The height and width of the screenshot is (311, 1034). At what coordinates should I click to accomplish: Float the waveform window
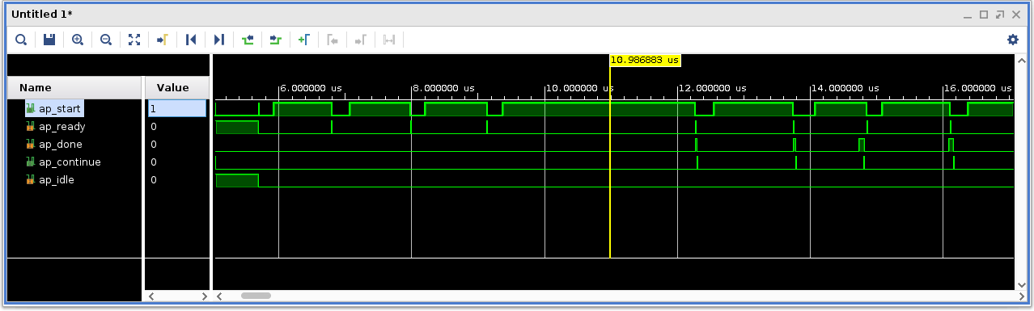point(999,15)
